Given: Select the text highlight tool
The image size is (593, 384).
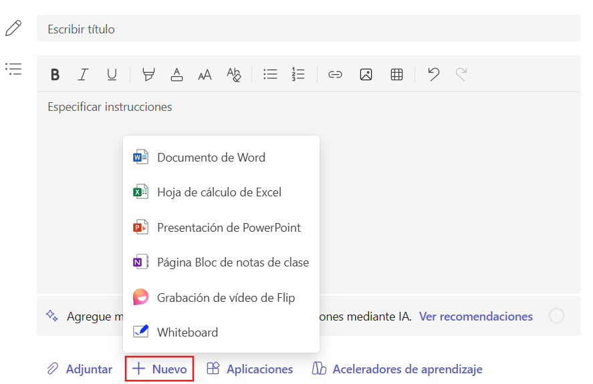Looking at the screenshot, I should click(x=148, y=74).
